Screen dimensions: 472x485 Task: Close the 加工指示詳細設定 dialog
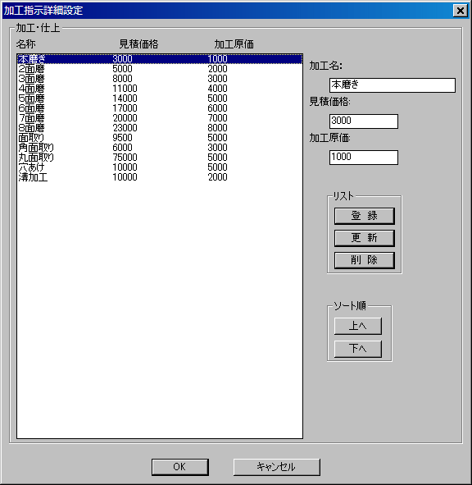tap(461, 11)
